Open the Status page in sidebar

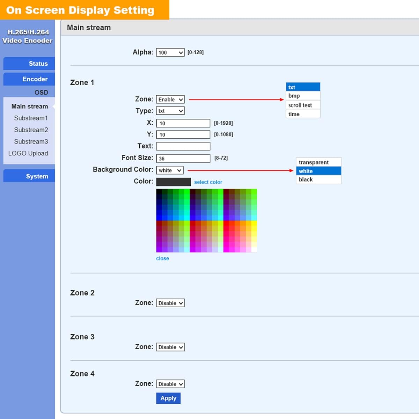tap(38, 64)
